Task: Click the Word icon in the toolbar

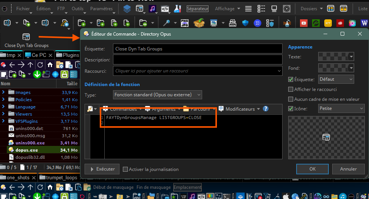Action: [365, 23]
